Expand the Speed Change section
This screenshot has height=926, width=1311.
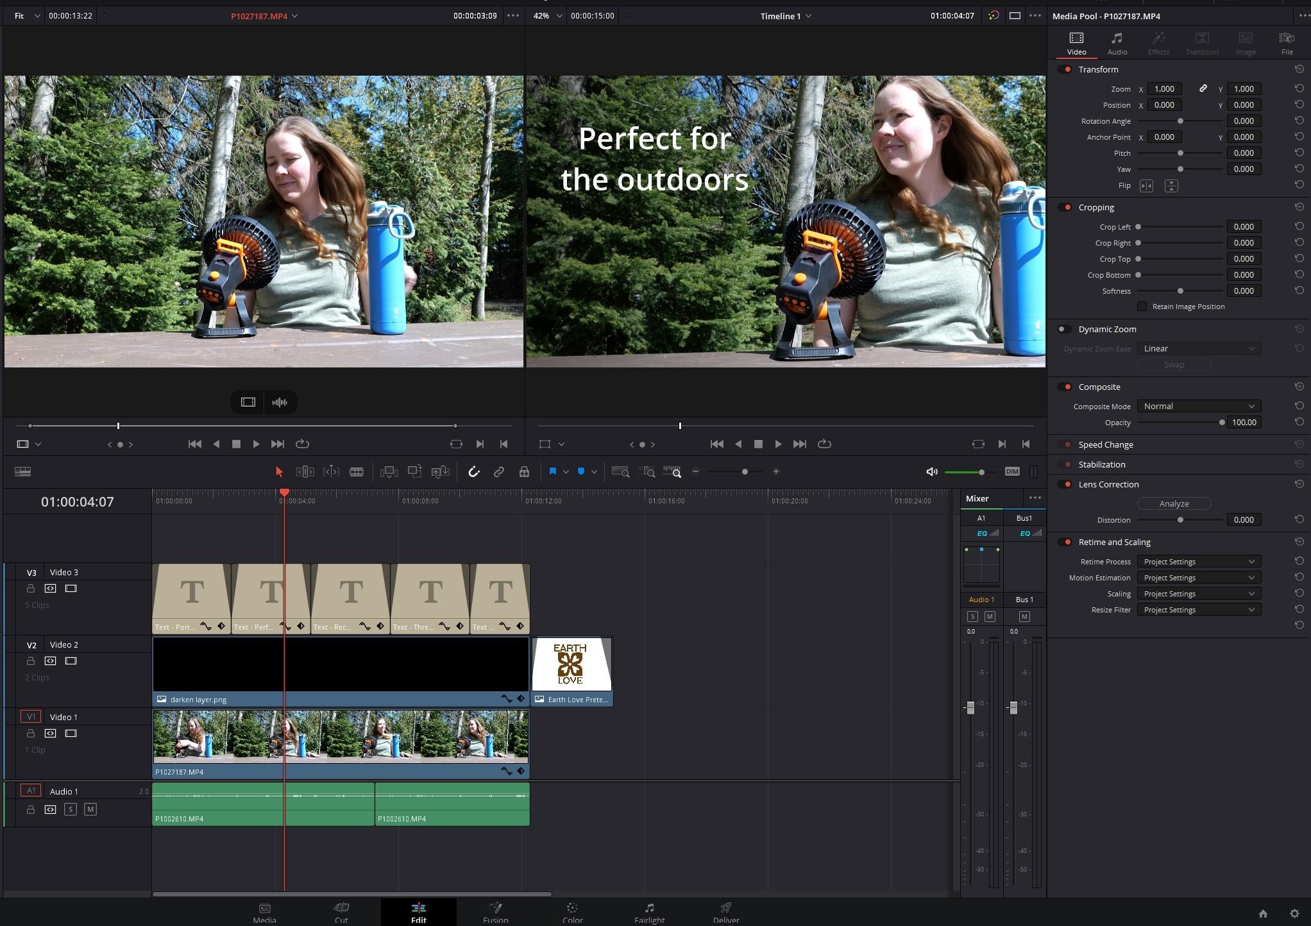(x=1106, y=444)
